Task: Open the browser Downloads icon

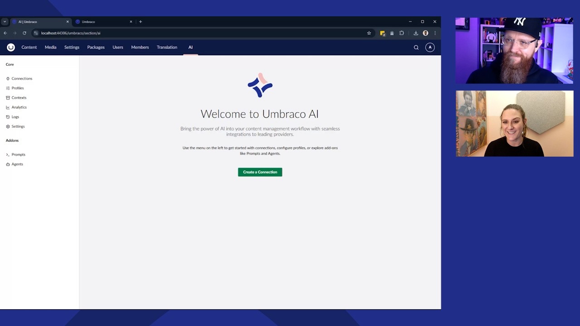Action: (416, 33)
